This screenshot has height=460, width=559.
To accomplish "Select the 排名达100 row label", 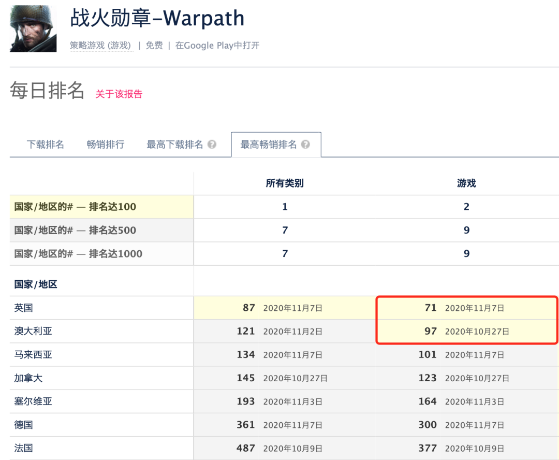I will (75, 207).
